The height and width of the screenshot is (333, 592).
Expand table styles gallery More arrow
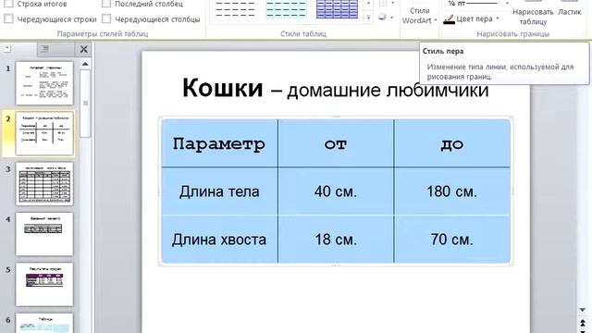tap(368, 18)
